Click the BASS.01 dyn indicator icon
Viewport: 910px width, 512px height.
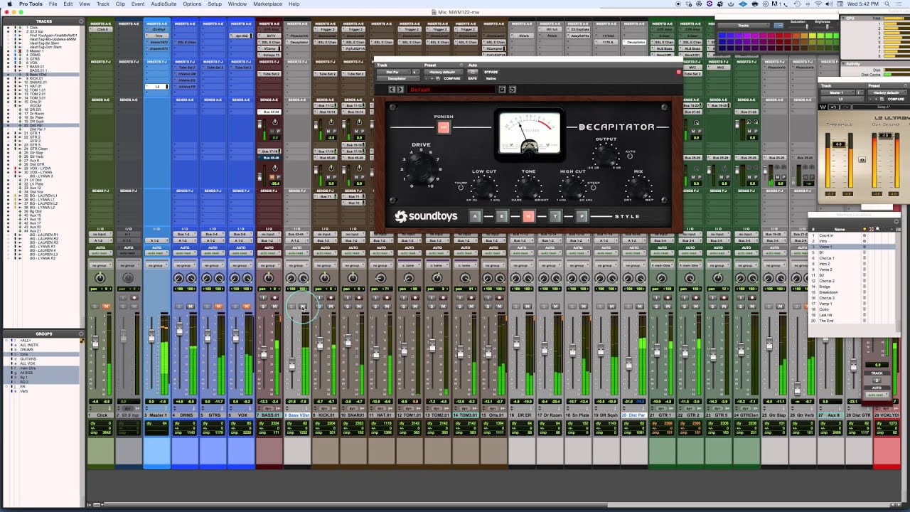point(269,409)
